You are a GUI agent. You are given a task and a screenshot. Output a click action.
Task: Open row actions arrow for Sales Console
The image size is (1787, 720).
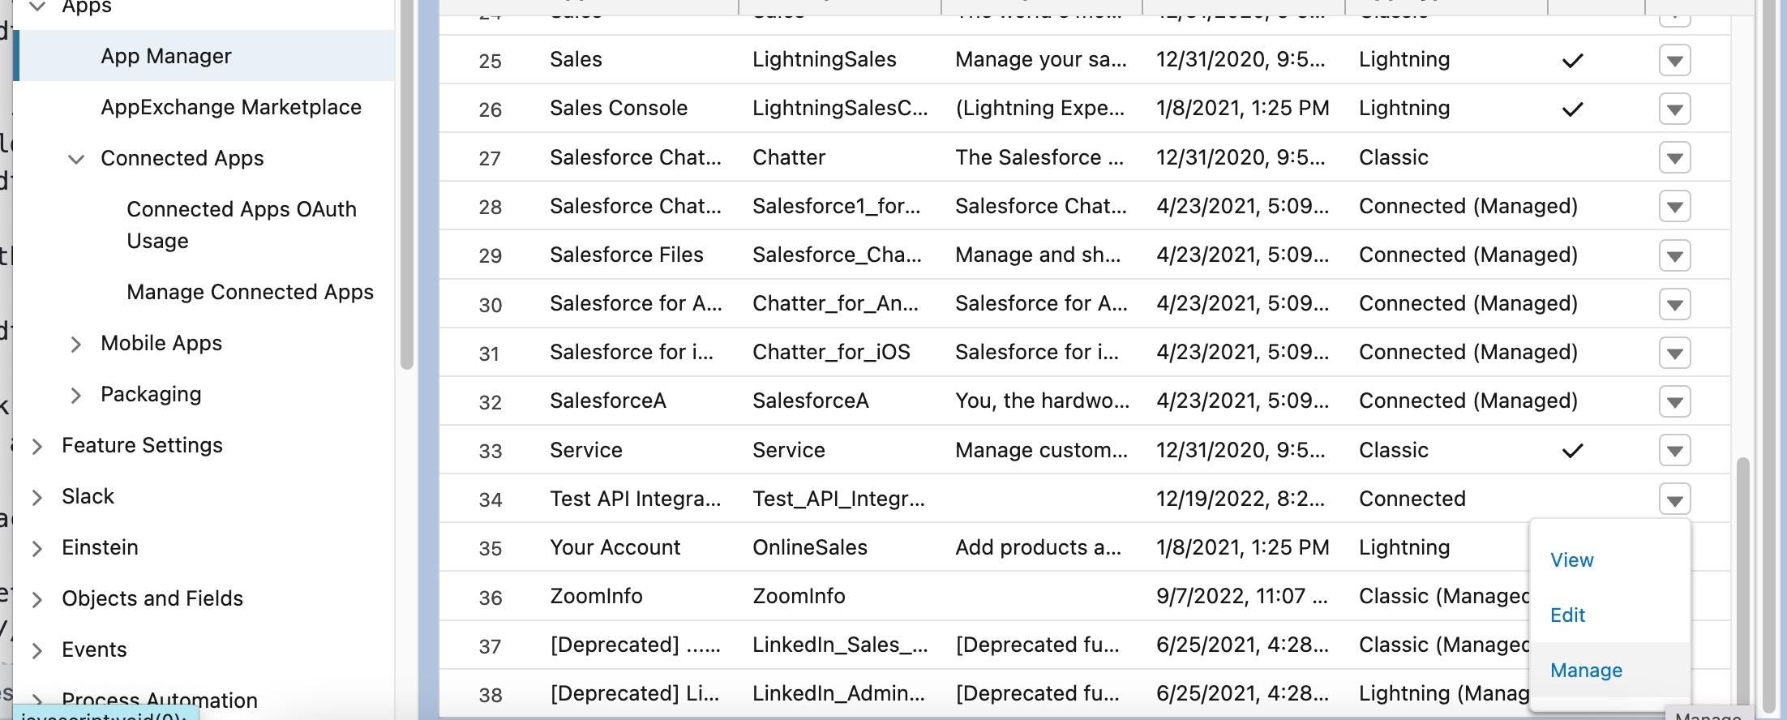coord(1674,109)
